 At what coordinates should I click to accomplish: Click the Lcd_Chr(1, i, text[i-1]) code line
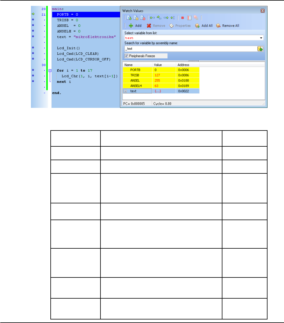point(90,76)
